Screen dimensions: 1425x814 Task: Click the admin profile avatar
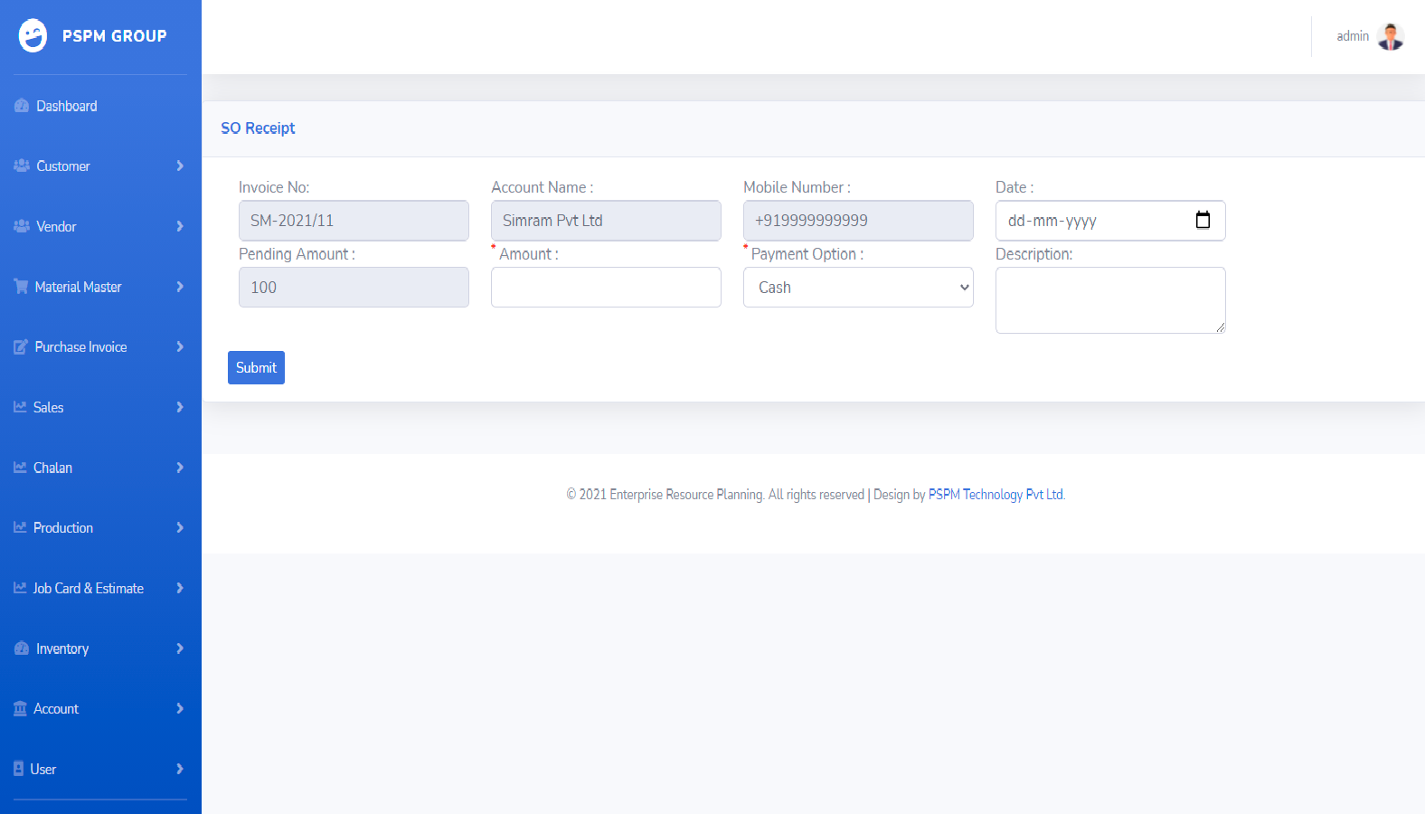tap(1390, 36)
